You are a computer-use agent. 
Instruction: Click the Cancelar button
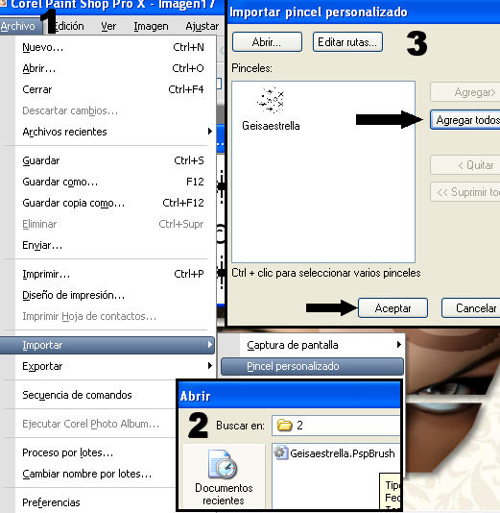point(471,308)
